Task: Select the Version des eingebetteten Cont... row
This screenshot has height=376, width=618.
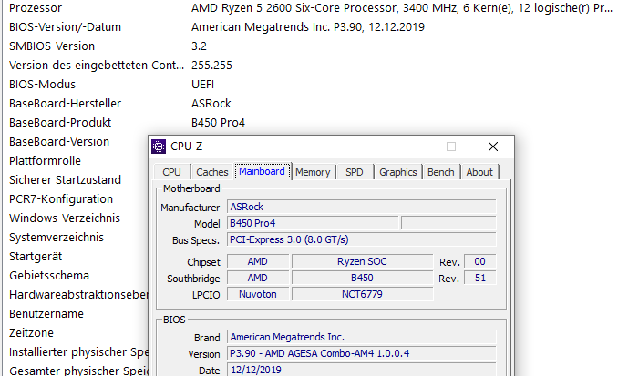Action: pyautogui.click(x=97, y=66)
